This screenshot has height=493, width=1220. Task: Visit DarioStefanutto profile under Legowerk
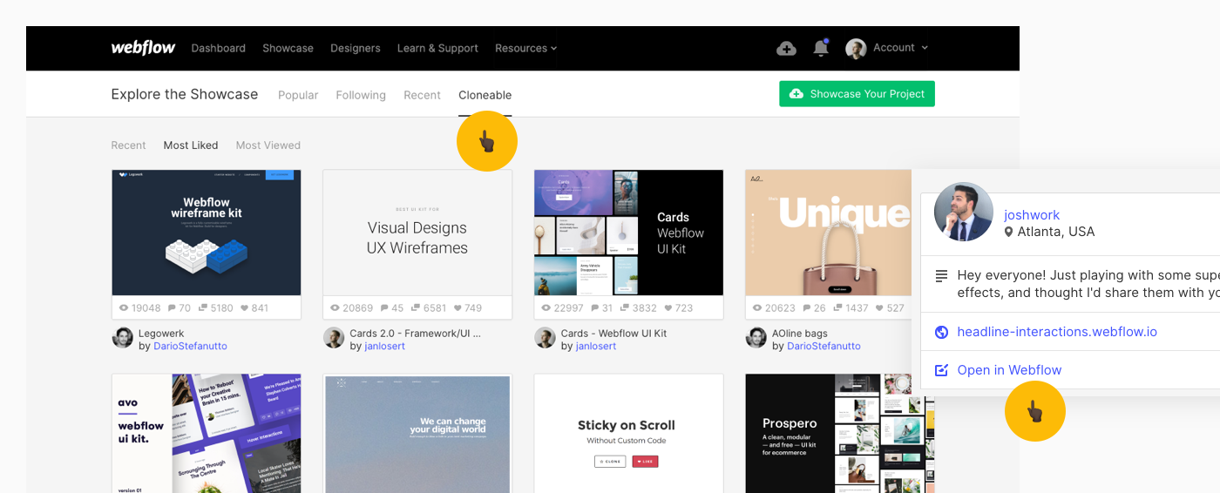[190, 347]
